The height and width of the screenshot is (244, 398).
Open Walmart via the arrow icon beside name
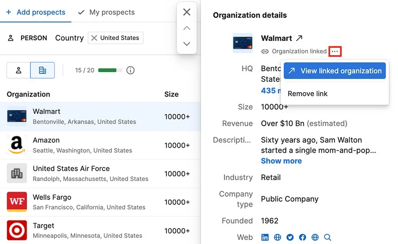point(299,38)
